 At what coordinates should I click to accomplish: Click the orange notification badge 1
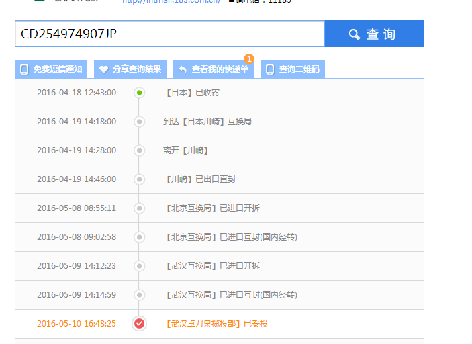[249, 59]
